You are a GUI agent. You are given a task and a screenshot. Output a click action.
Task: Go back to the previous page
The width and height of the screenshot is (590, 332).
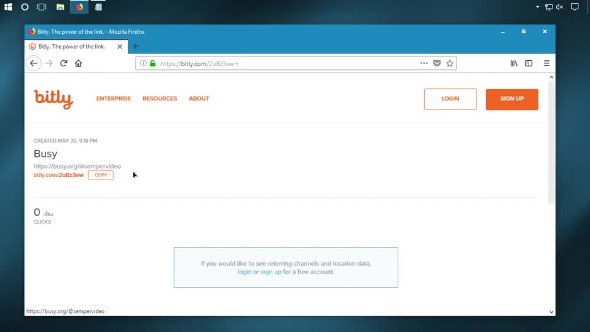pos(33,63)
